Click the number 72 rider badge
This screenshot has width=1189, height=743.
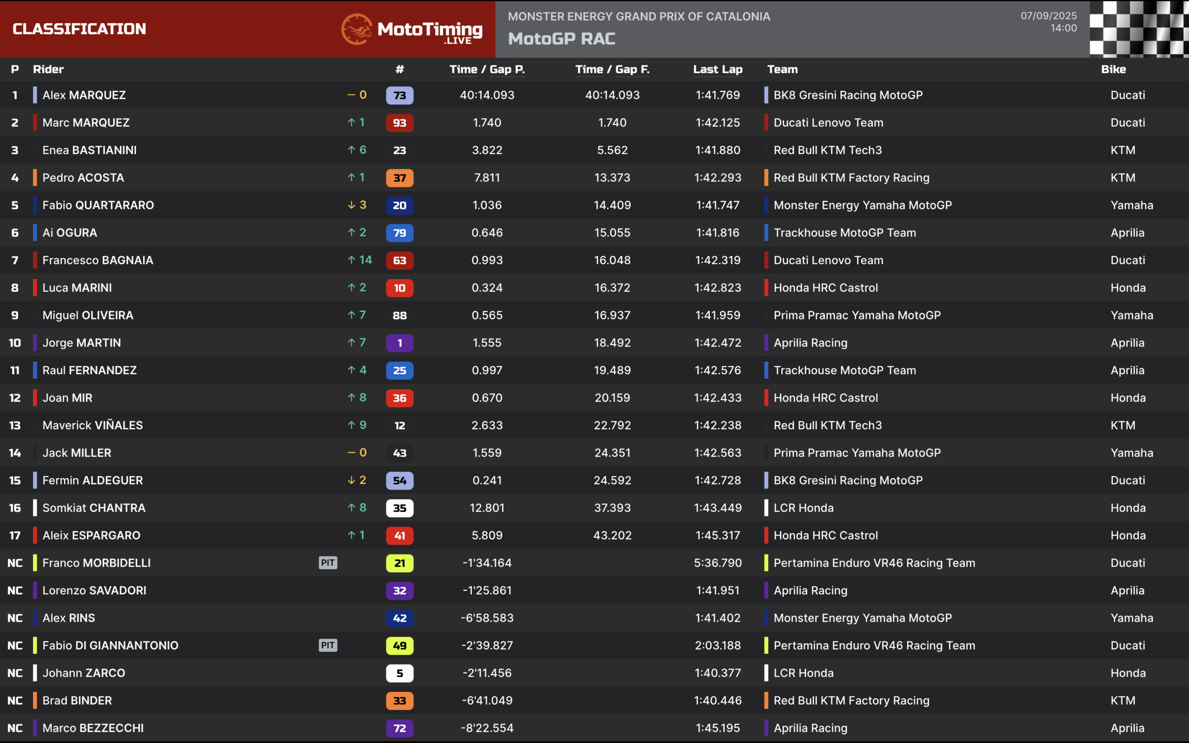pyautogui.click(x=399, y=728)
